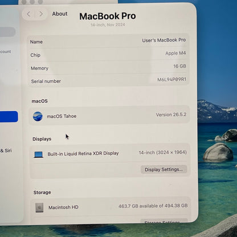Click the 'Displays' section heading
The width and height of the screenshot is (237, 237).
pyautogui.click(x=42, y=139)
